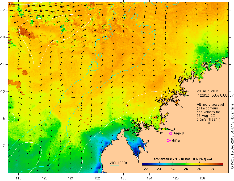This screenshot has height=181, width=234.
Task: Click the '23-Aug 12Z' legend text
Action: coord(206,116)
